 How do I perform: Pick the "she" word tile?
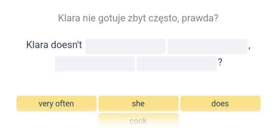click(138, 103)
